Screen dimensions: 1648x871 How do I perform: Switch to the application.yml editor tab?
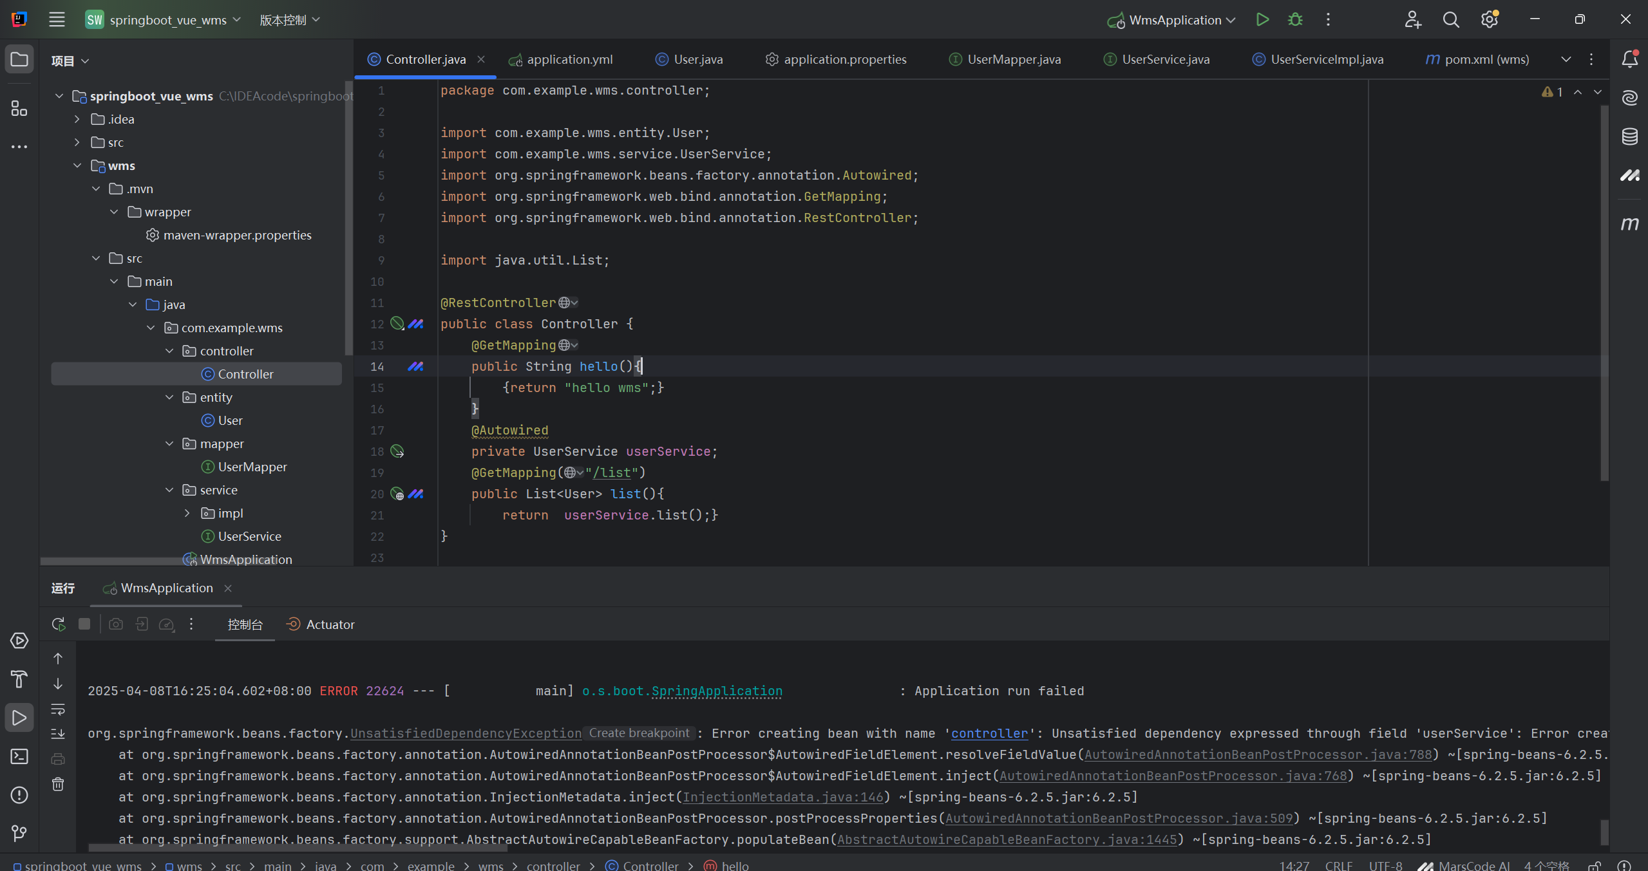(569, 59)
